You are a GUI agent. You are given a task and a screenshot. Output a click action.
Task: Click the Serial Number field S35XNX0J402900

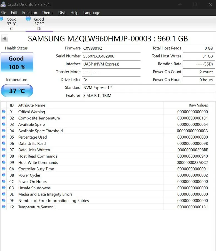pyautogui.click(x=111, y=56)
